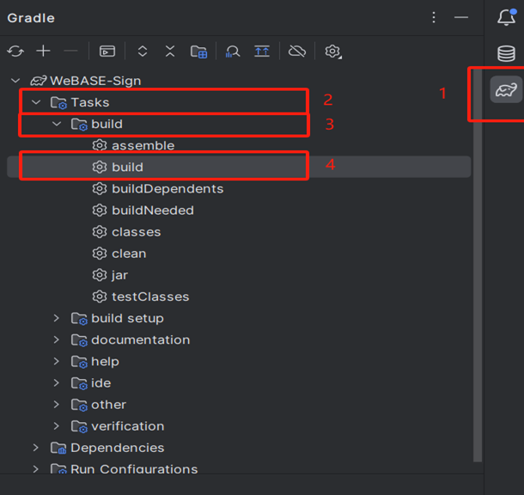Toggle Gradle offline mode
This screenshot has height=495, width=524.
click(297, 52)
